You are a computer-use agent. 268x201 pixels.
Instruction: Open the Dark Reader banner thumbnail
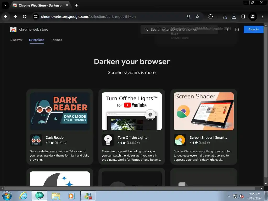pyautogui.click(x=60, y=111)
